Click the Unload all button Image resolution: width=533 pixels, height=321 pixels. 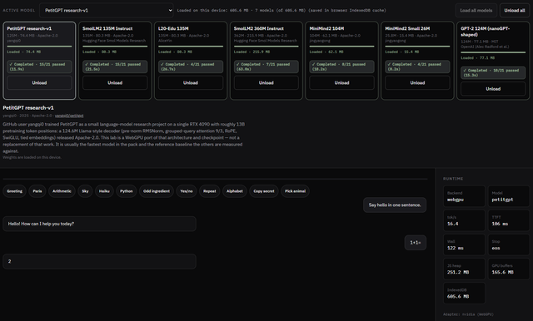coord(515,10)
